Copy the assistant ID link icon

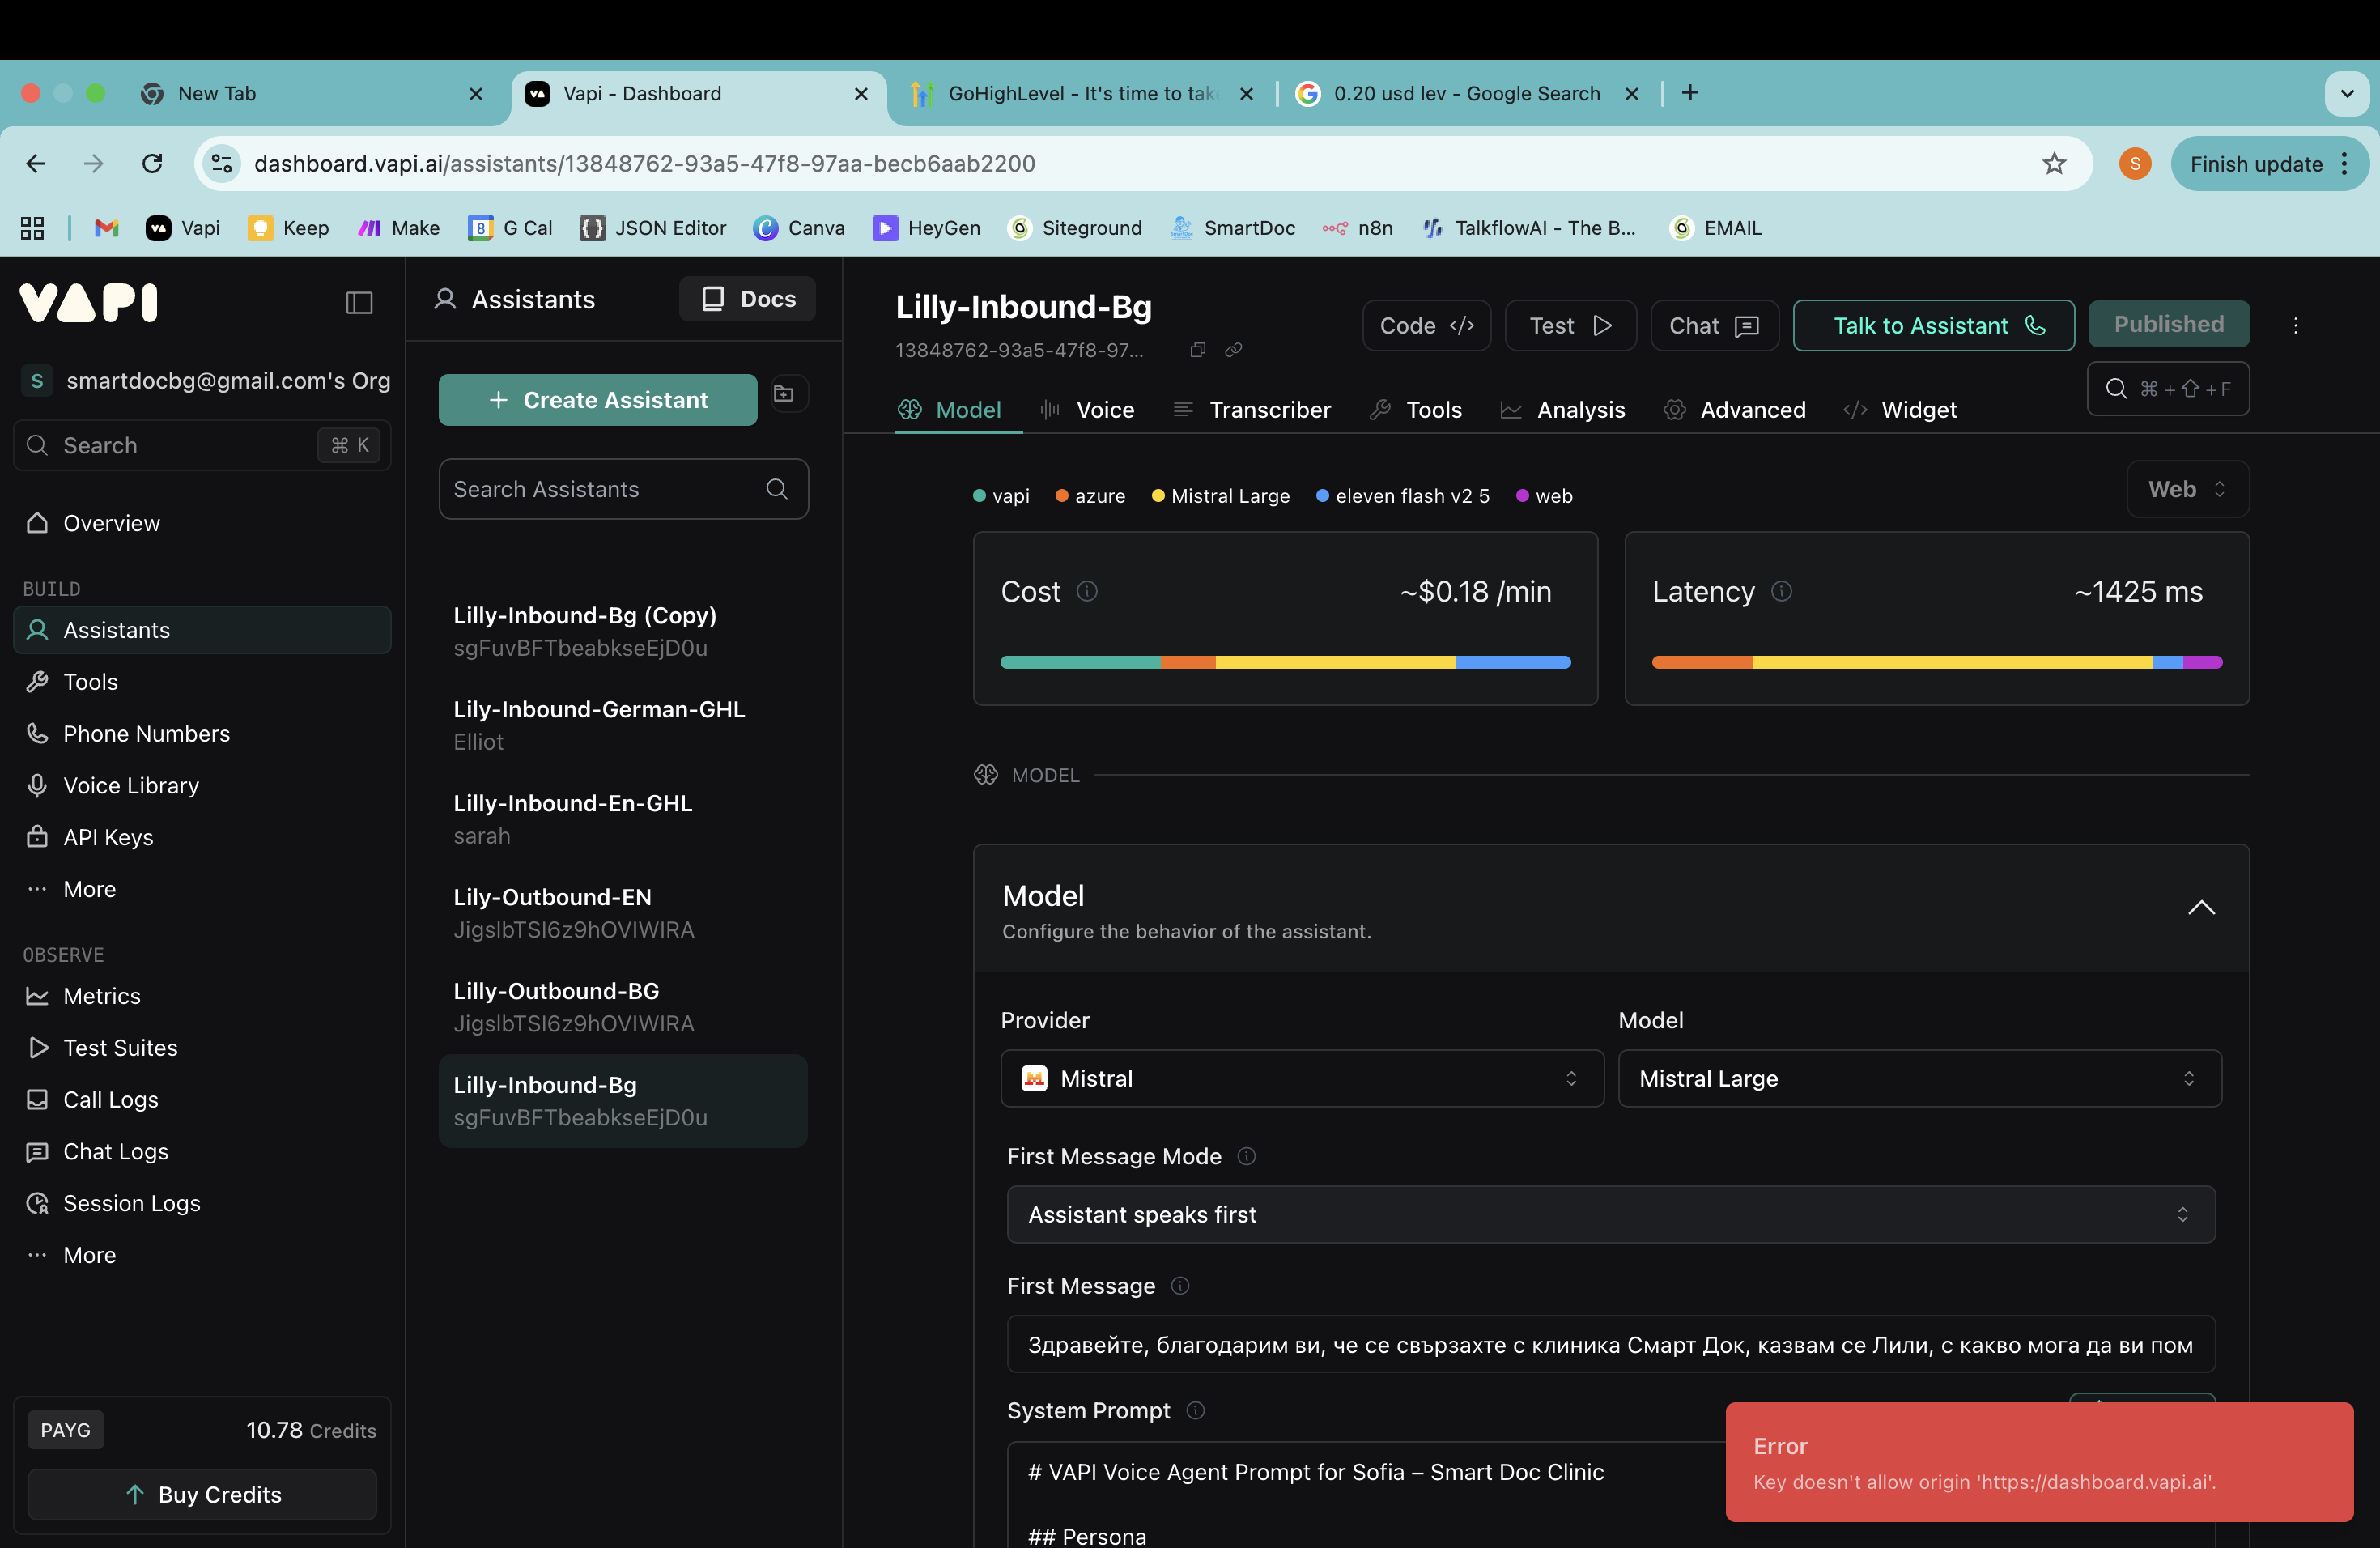1233,350
